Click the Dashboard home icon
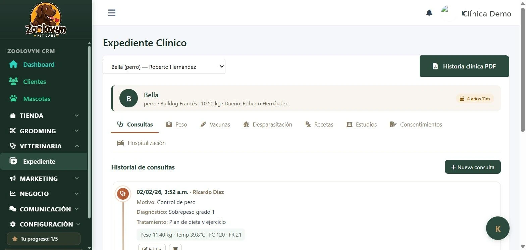This screenshot has height=250, width=526. (x=13, y=64)
